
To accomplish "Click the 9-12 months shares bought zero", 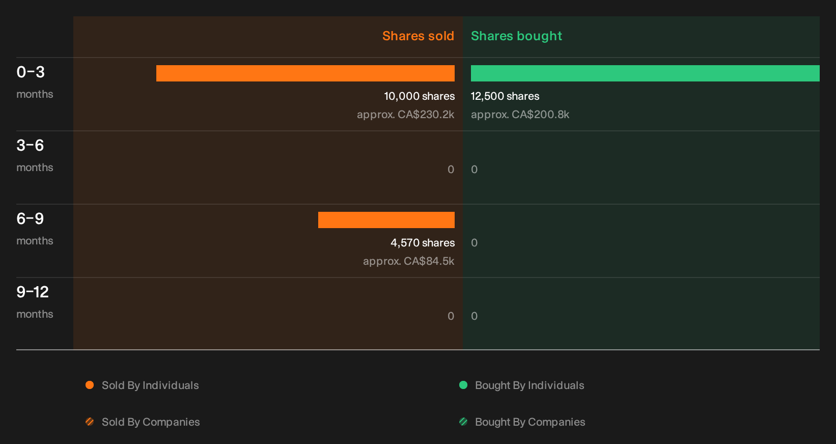I will tap(475, 316).
